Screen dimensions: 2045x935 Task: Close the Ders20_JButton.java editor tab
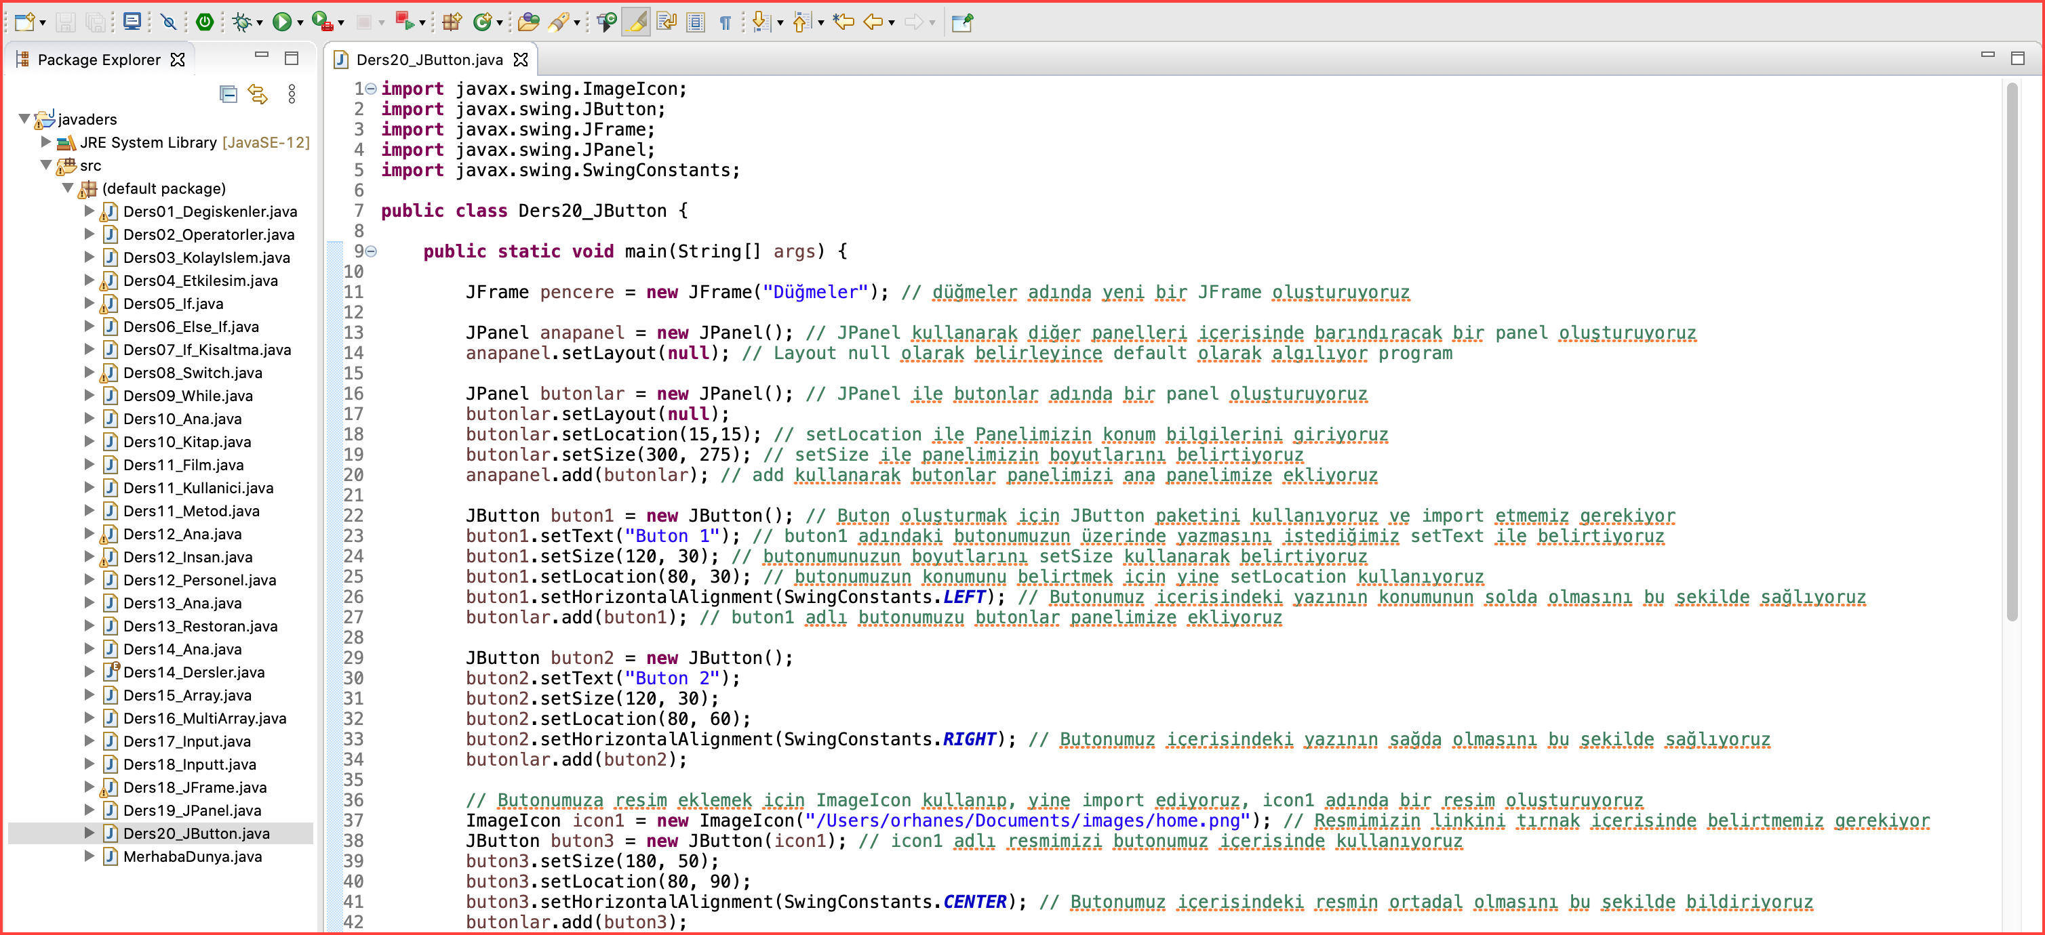point(521,60)
